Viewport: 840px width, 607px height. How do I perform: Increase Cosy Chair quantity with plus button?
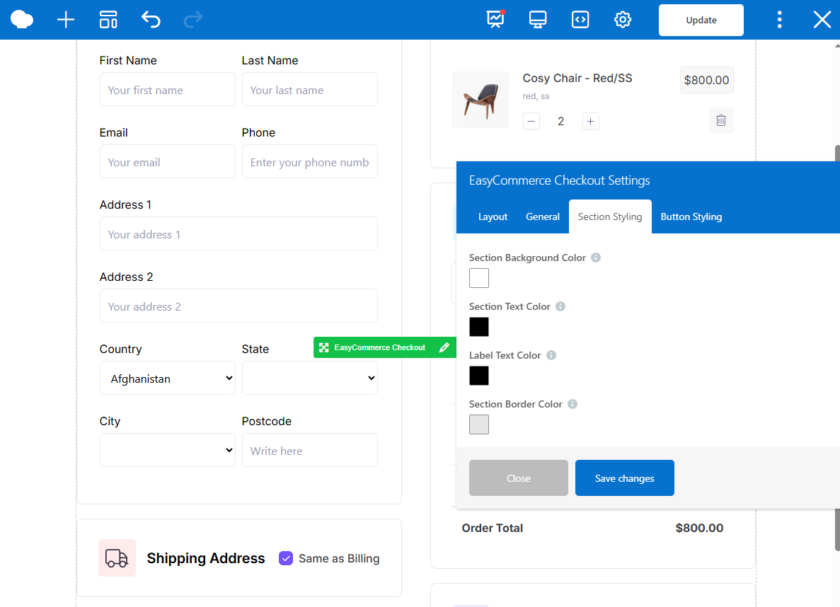click(x=590, y=121)
